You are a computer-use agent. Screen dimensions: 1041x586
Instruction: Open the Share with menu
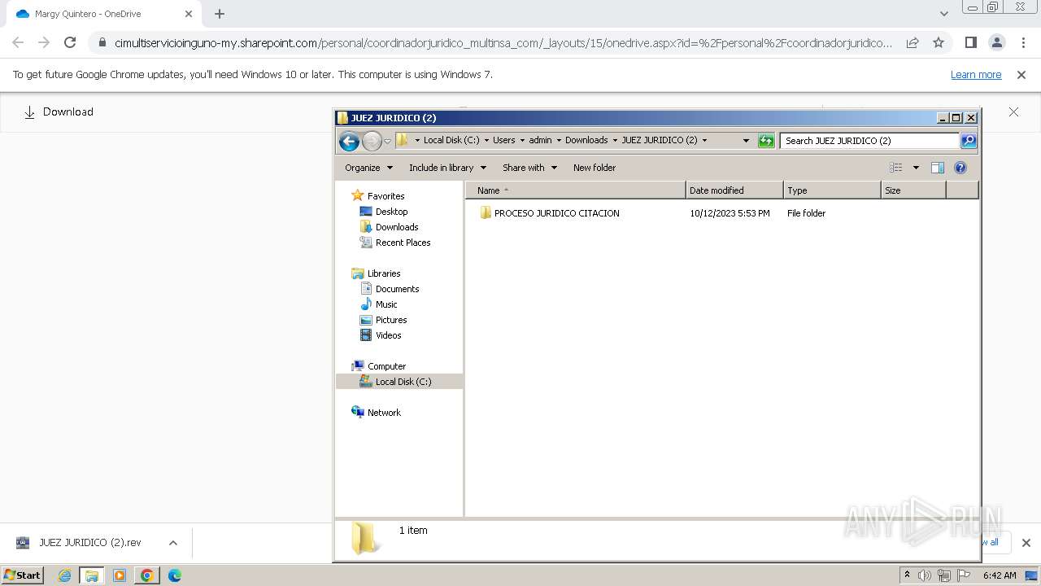click(x=529, y=168)
